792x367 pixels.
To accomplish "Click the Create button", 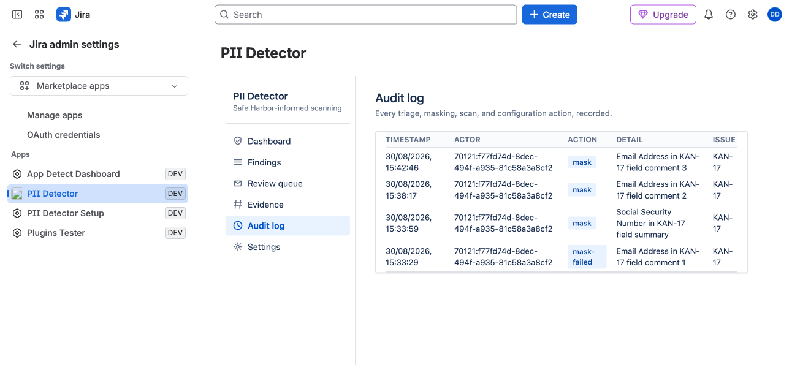I will 549,15.
